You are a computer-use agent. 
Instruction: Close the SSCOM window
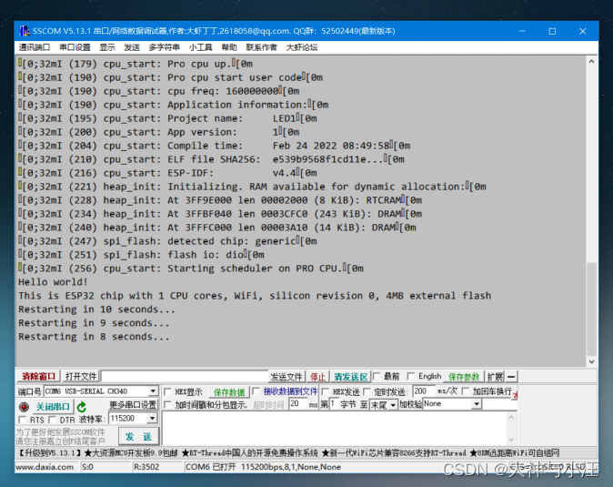pos(582,31)
